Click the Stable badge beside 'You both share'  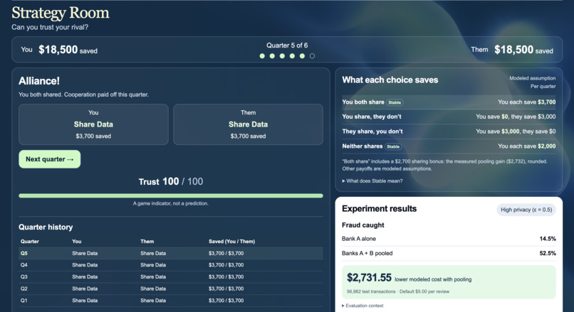(395, 102)
